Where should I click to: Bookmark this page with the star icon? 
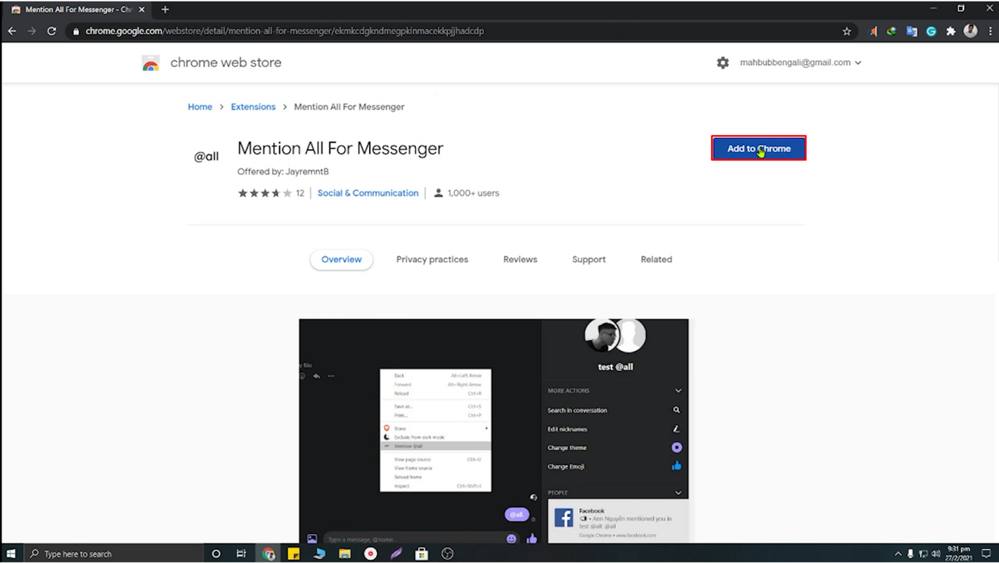pyautogui.click(x=847, y=31)
